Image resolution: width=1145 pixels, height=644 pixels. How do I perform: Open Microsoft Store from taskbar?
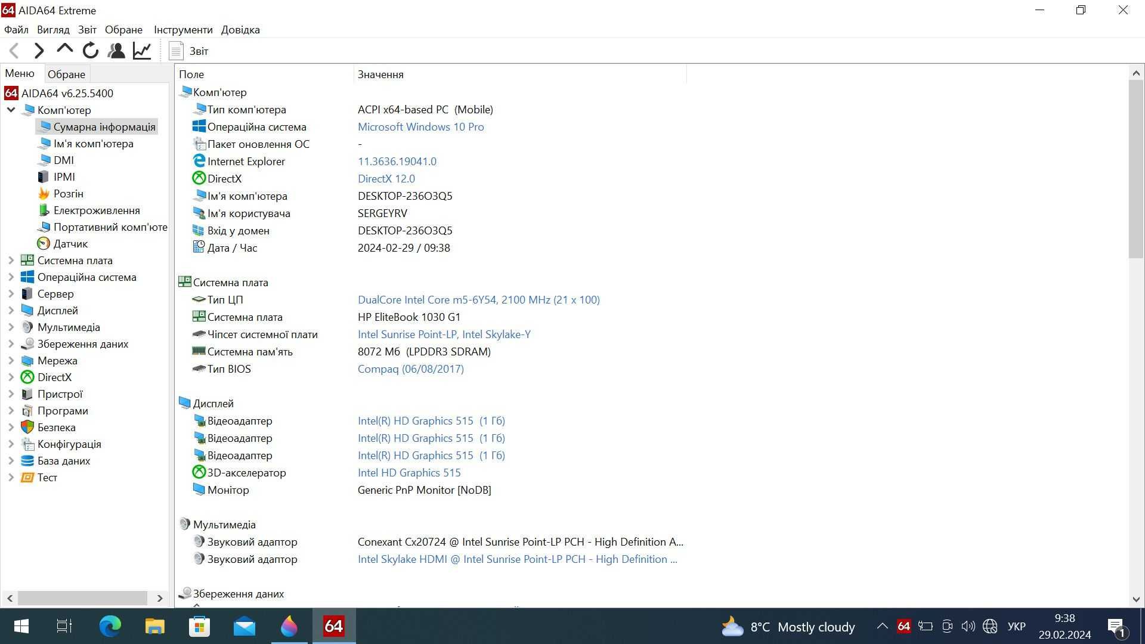click(199, 626)
